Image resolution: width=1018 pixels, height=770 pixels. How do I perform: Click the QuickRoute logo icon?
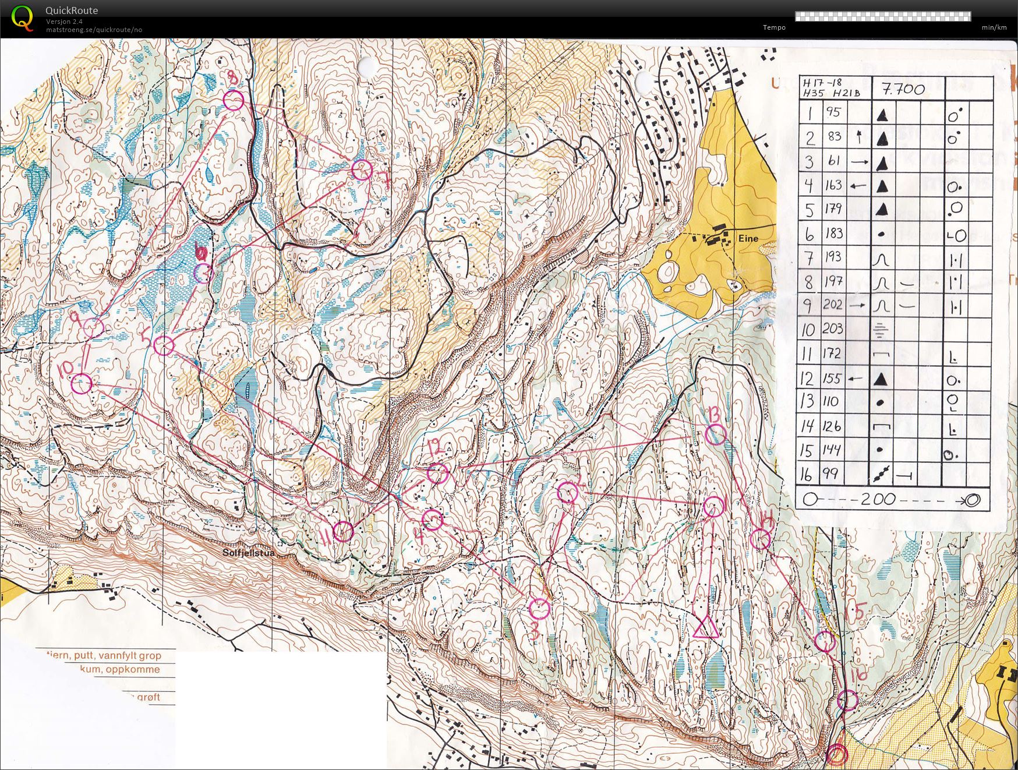point(22,17)
